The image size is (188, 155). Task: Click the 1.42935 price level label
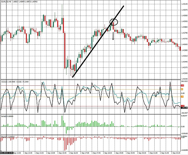[x=184, y=21]
